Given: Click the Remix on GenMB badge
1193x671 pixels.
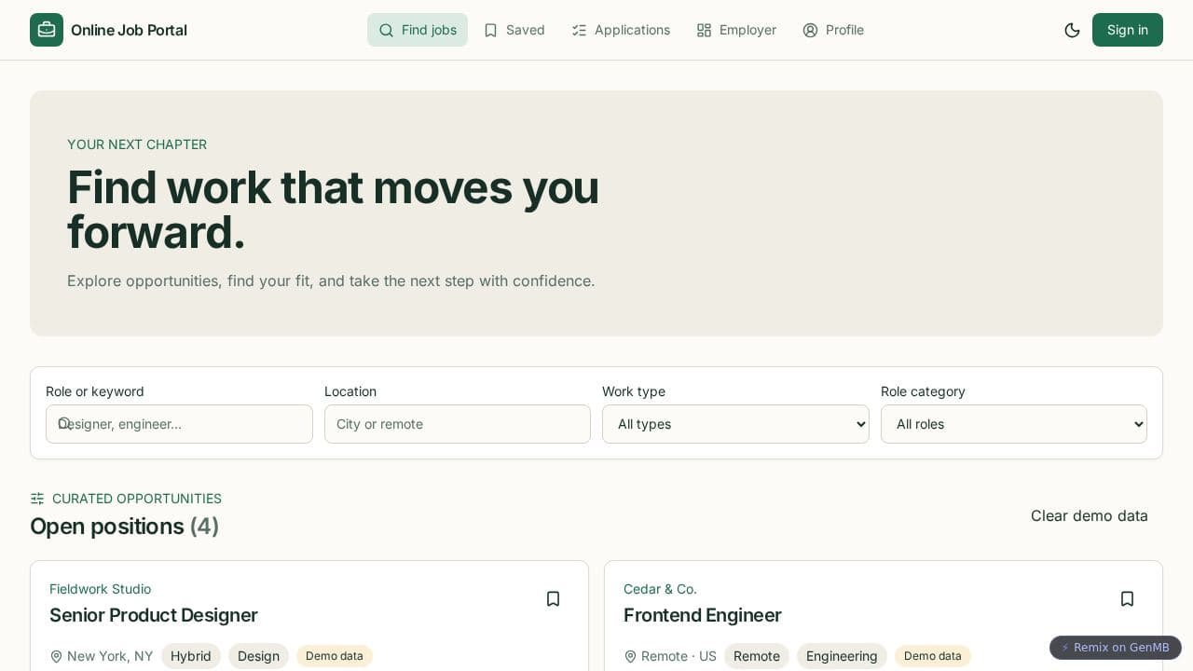Looking at the screenshot, I should 1115,648.
